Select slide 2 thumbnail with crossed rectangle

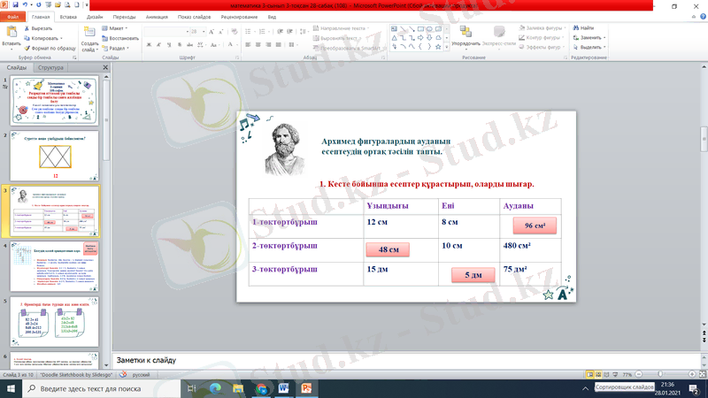54,156
